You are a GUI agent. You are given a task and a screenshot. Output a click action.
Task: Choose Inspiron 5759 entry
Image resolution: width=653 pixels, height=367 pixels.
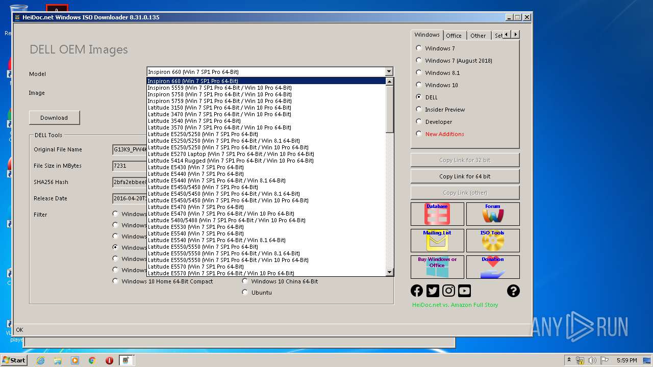pyautogui.click(x=266, y=101)
